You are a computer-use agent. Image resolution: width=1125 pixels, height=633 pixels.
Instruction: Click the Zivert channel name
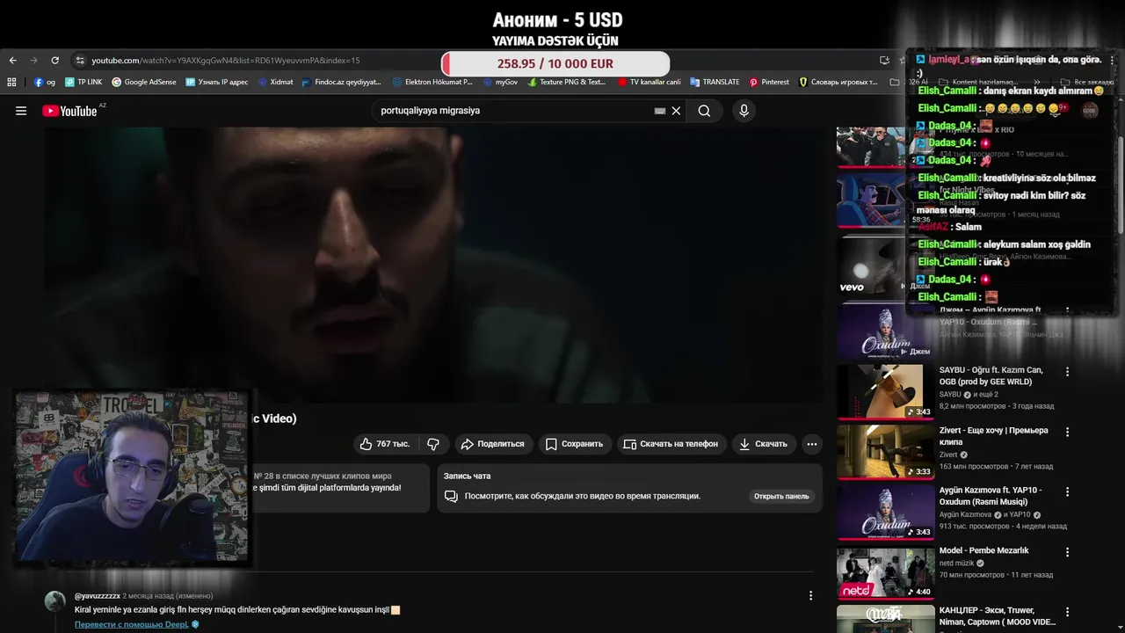pyautogui.click(x=948, y=455)
